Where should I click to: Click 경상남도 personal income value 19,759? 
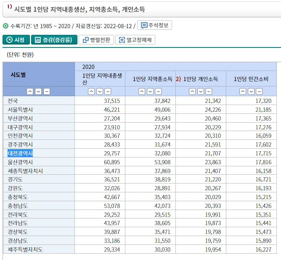213,241
